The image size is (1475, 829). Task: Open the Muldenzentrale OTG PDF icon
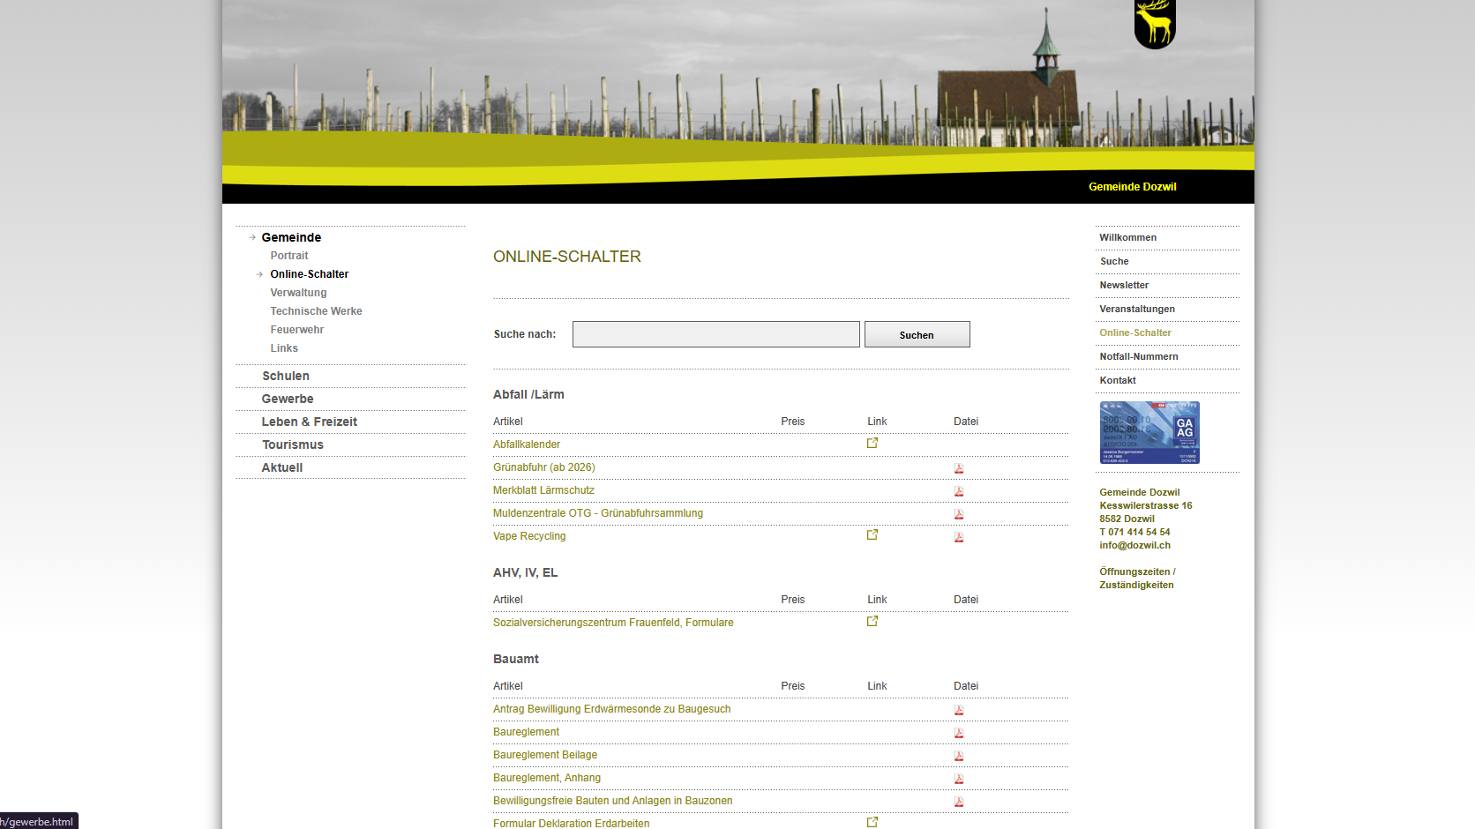[959, 514]
